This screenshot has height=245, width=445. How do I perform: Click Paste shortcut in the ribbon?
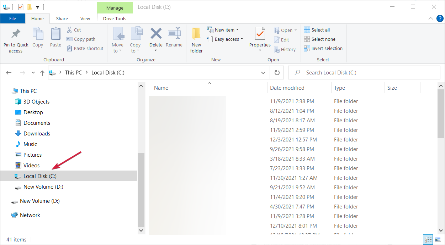point(85,49)
